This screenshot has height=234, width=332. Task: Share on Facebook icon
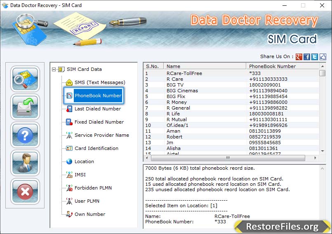[306, 57]
